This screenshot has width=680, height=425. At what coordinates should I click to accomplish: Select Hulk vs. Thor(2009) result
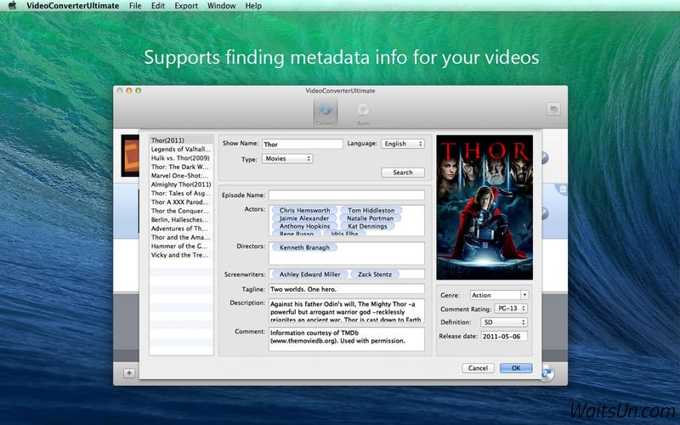[x=181, y=158]
